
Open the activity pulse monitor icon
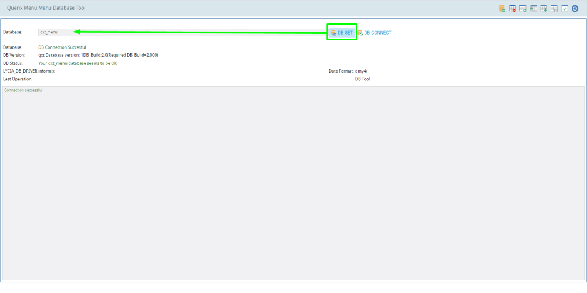click(565, 9)
